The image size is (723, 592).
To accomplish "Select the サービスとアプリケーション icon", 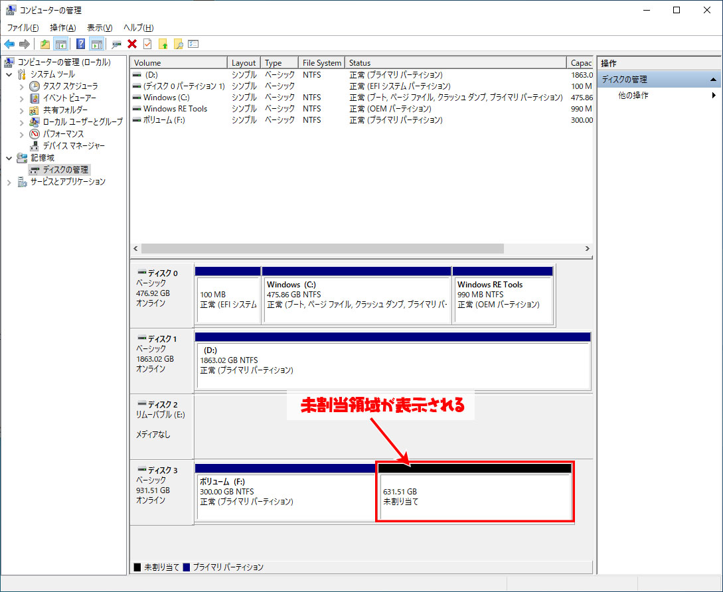I will pyautogui.click(x=22, y=182).
